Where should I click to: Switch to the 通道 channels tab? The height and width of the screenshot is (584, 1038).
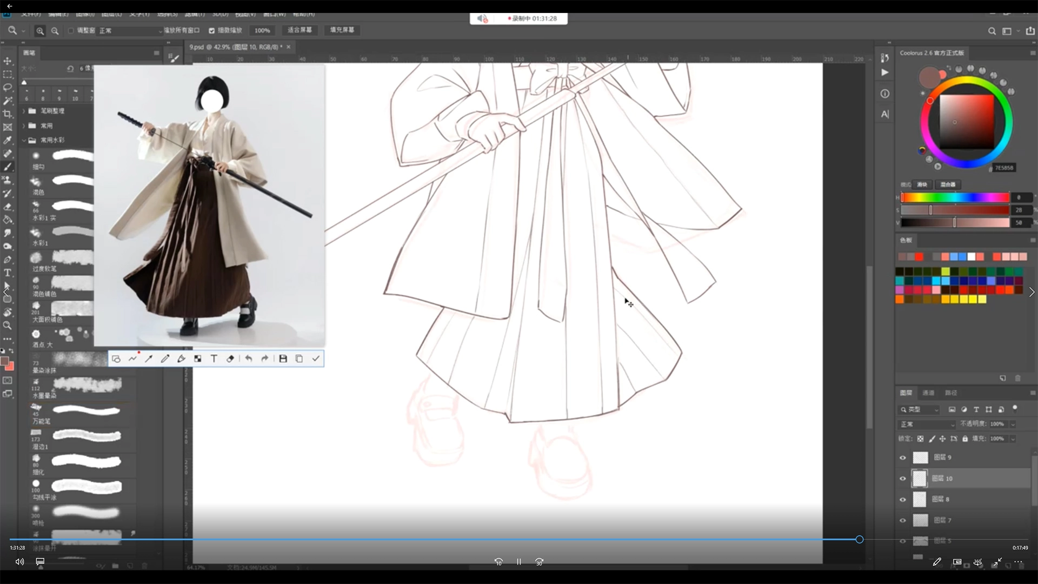tap(928, 393)
